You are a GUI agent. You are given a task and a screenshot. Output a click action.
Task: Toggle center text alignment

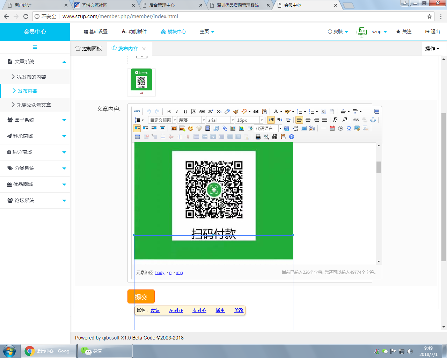coord(308,120)
